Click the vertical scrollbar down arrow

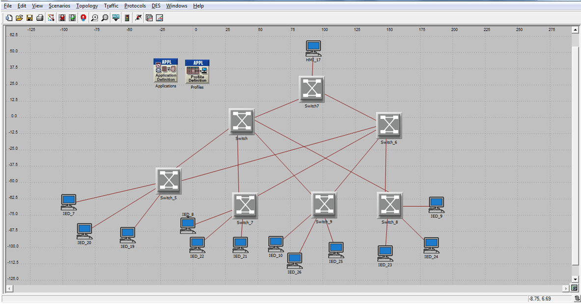click(x=575, y=279)
